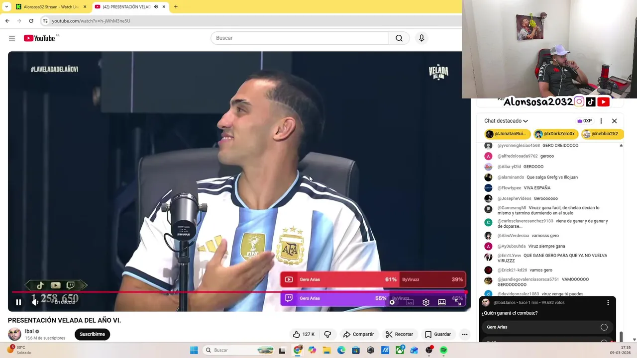Click username @alaminando in chat

coord(511,178)
